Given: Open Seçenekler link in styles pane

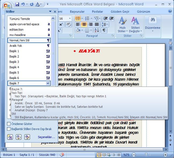Looking at the screenshot, I should click(x=46, y=137).
